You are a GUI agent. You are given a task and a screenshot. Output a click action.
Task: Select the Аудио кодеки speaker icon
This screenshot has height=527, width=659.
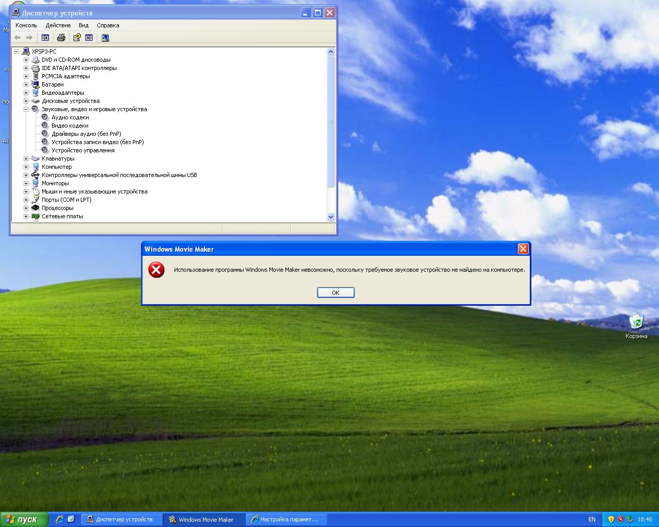(x=45, y=117)
